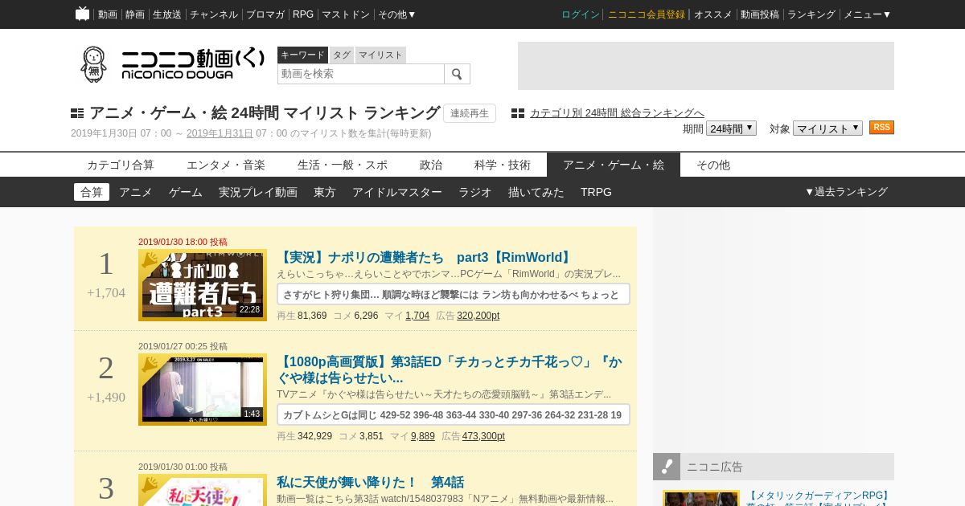Expand the メニュー▼ dropdown
The width and height of the screenshot is (965, 506).
[x=868, y=14]
